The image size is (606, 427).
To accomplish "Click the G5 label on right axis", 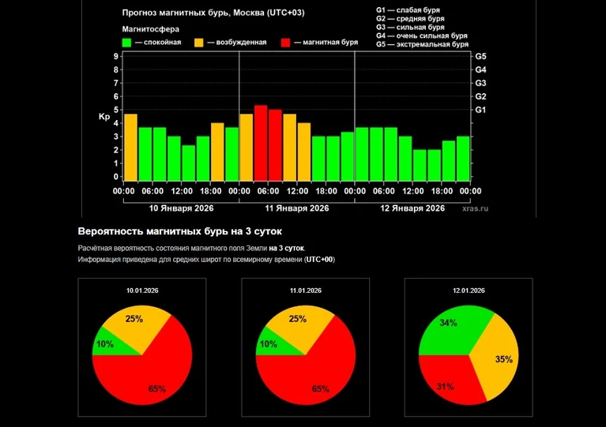I will click(480, 57).
